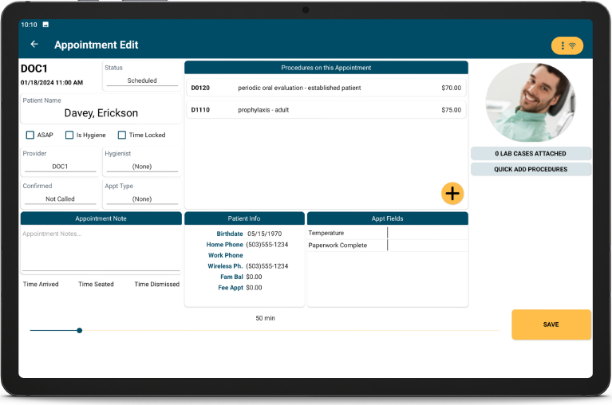Add a procedure with the plus button

click(452, 193)
